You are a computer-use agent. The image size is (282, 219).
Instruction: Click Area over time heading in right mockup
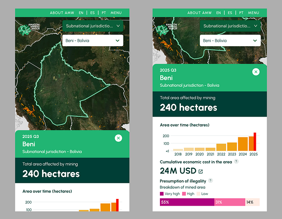point(185,125)
